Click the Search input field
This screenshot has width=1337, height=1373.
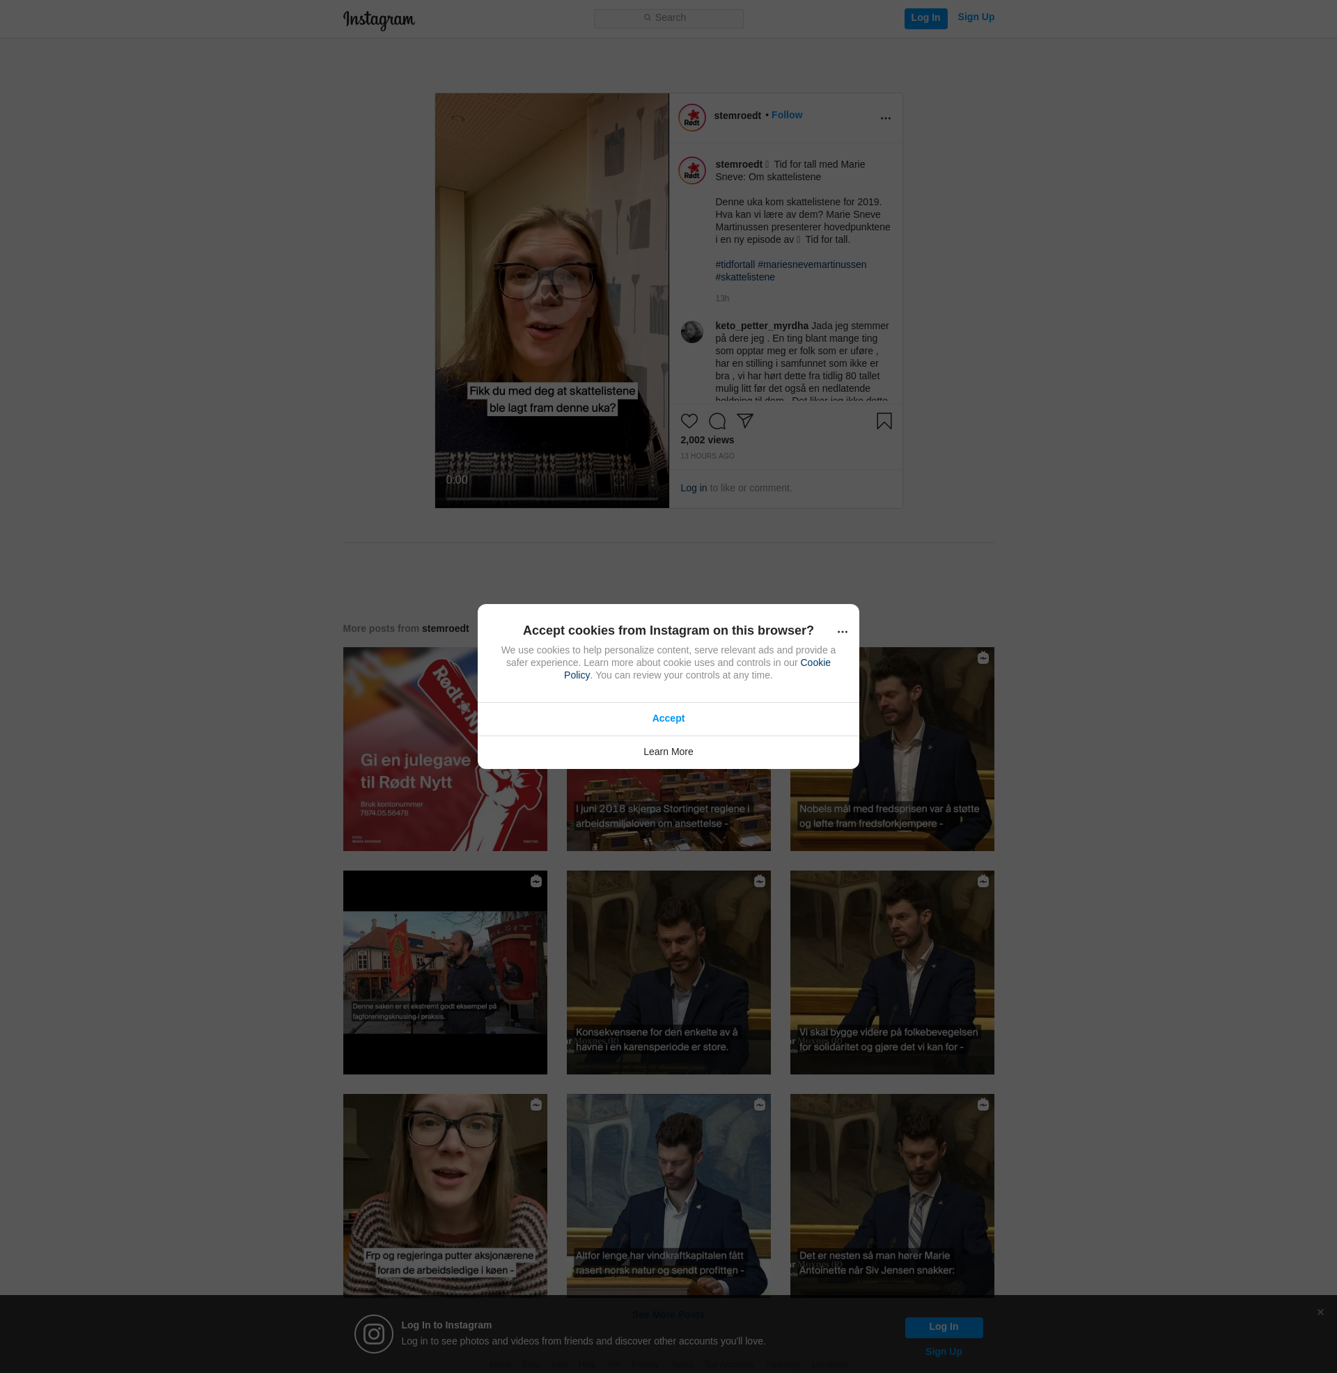pyautogui.click(x=668, y=18)
